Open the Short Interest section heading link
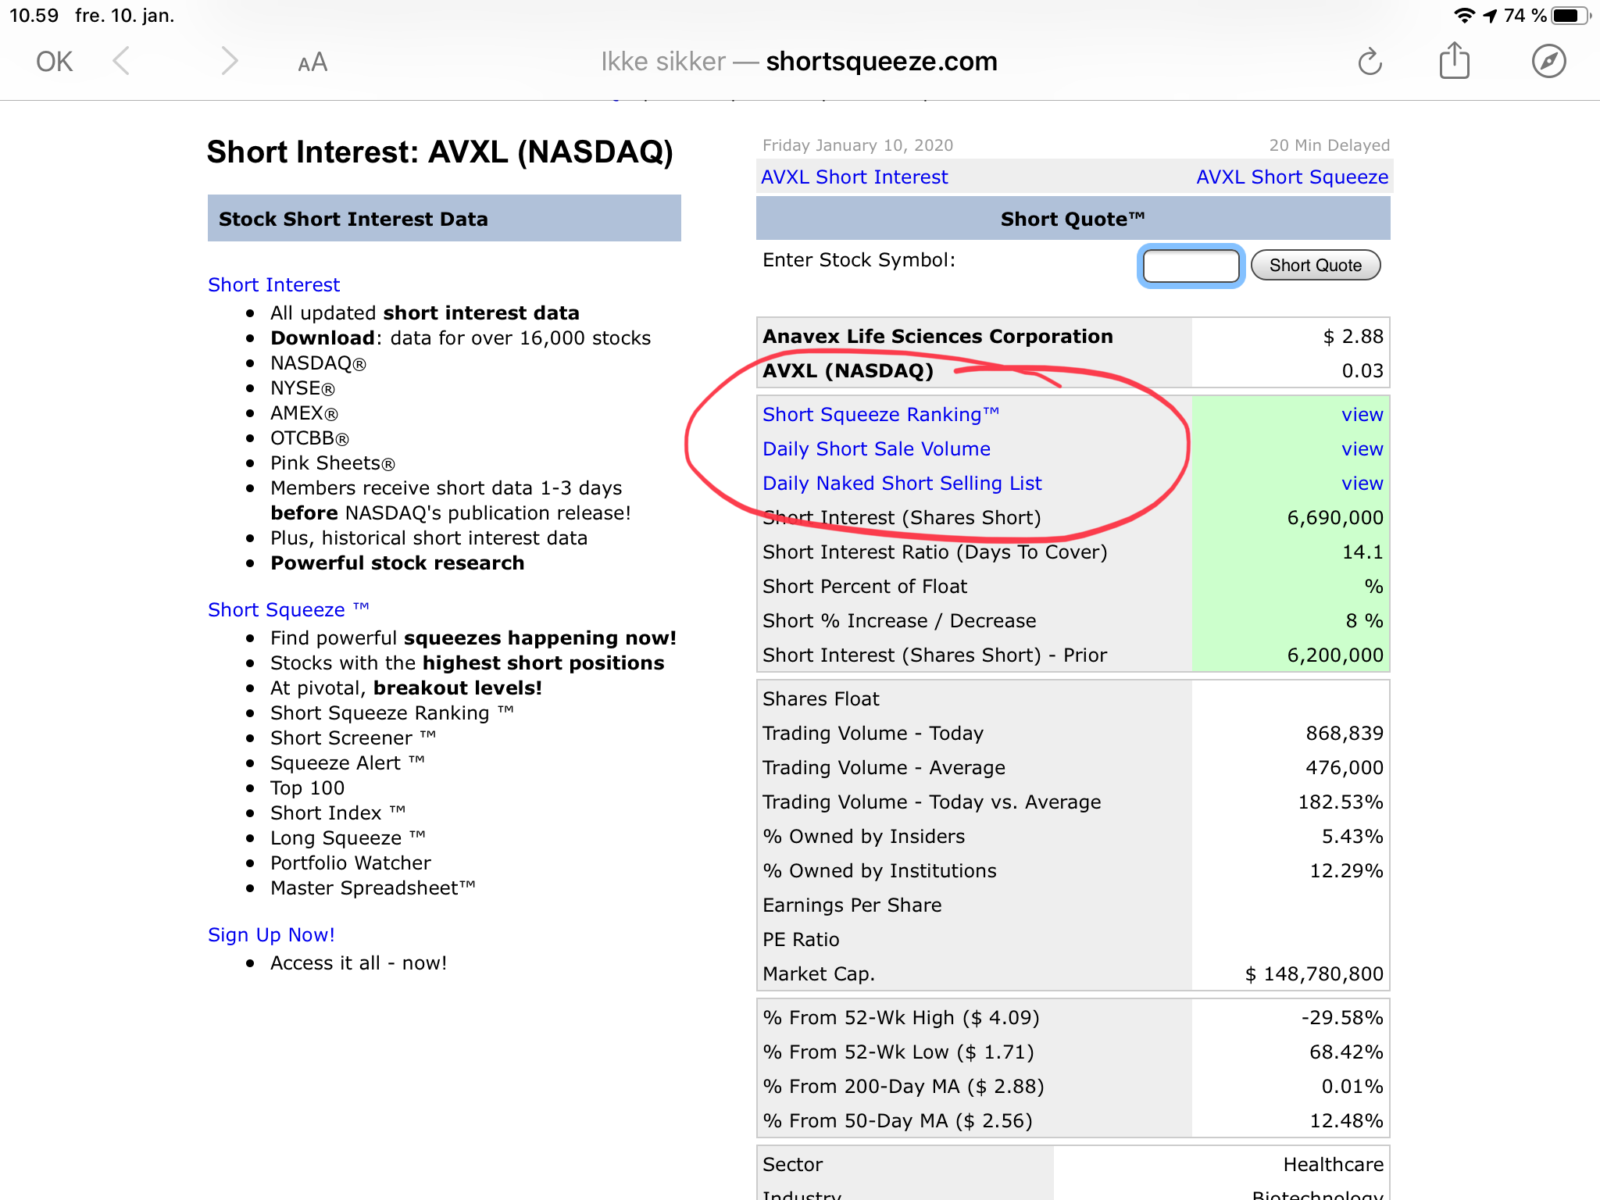 (273, 285)
